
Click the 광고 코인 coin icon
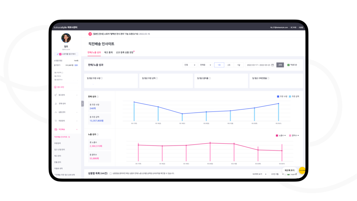[x=55, y=87]
